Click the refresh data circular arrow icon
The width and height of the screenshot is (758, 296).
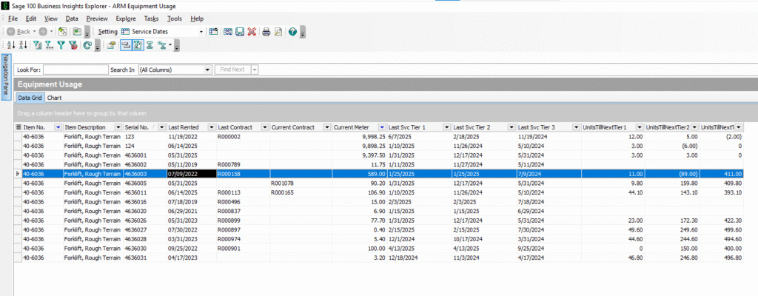(87, 45)
